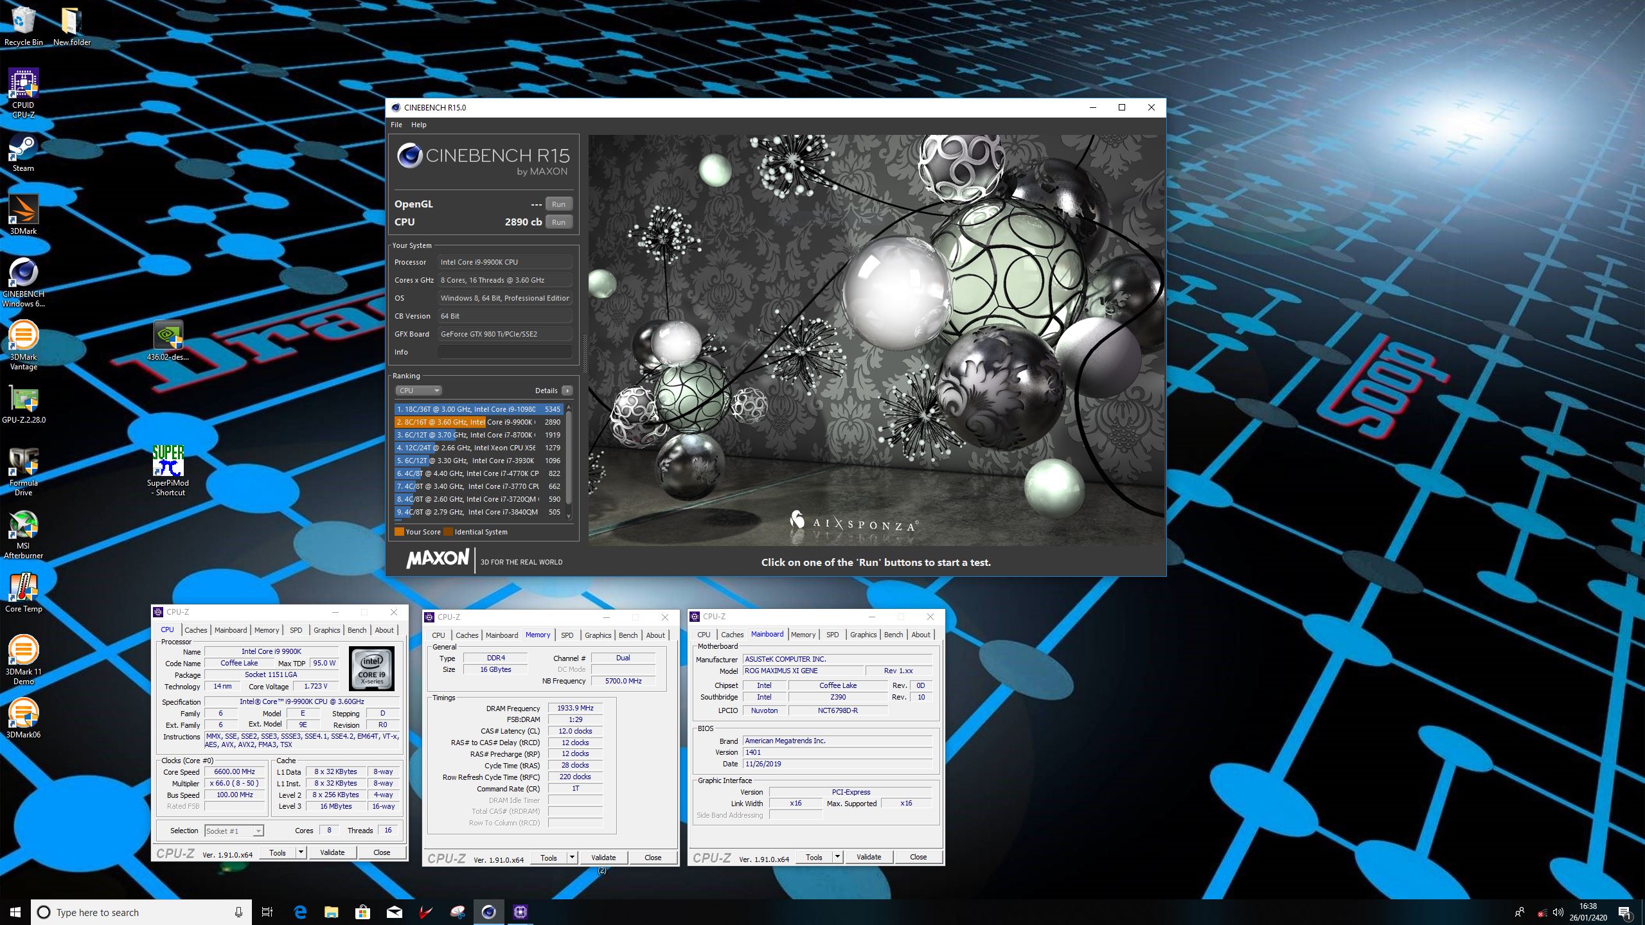Open GPU-Z.2.28.0 desktop icon
The image size is (1645, 925).
pyautogui.click(x=23, y=405)
